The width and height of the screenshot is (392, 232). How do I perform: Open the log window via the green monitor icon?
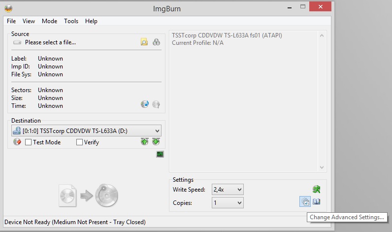pos(160,154)
